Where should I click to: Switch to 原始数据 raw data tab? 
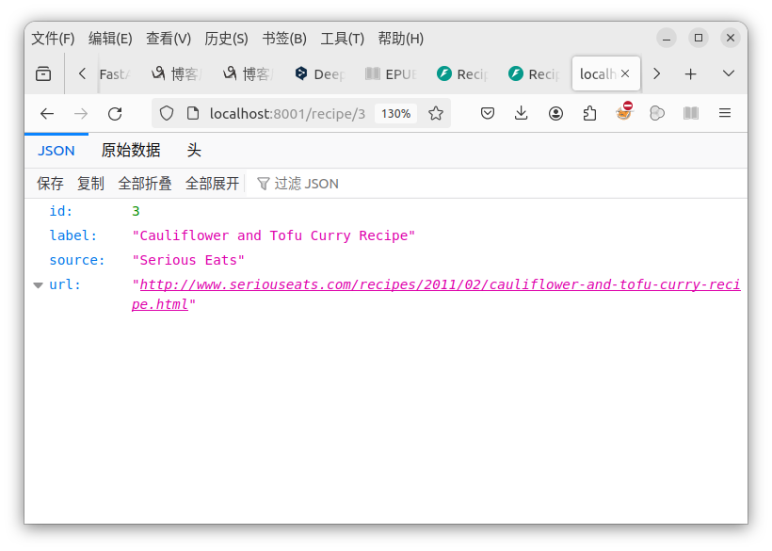(x=131, y=150)
